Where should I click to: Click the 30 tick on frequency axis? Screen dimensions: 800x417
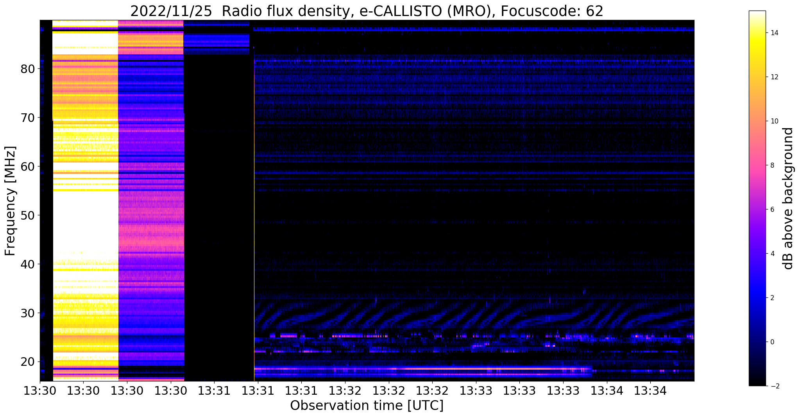click(x=28, y=313)
